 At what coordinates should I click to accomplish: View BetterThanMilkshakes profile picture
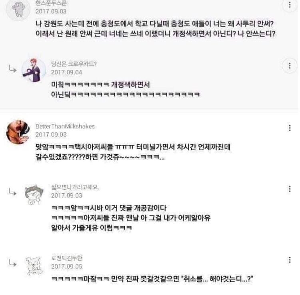[18, 132]
